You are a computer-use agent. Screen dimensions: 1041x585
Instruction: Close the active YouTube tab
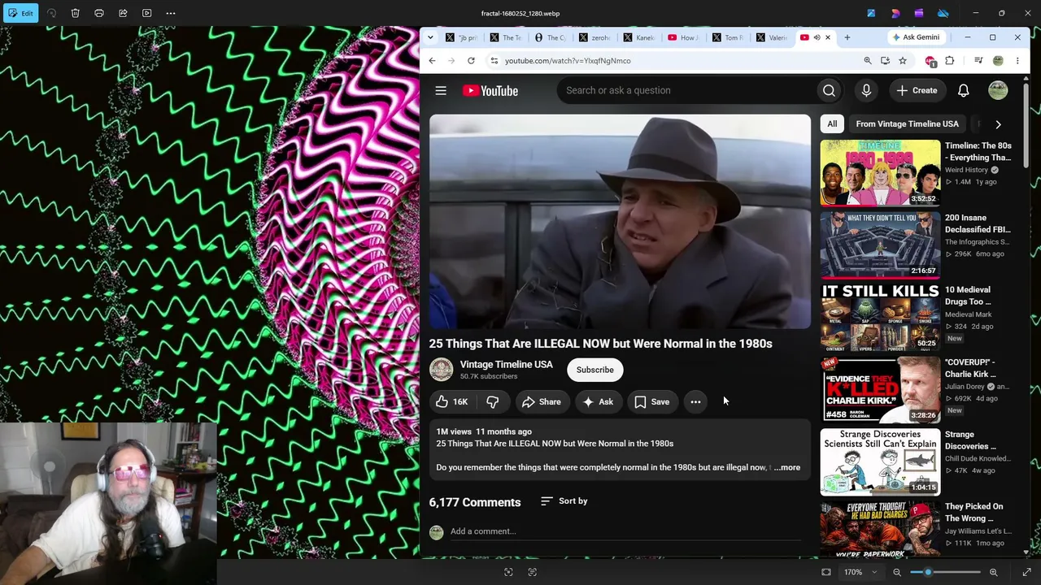click(x=828, y=37)
